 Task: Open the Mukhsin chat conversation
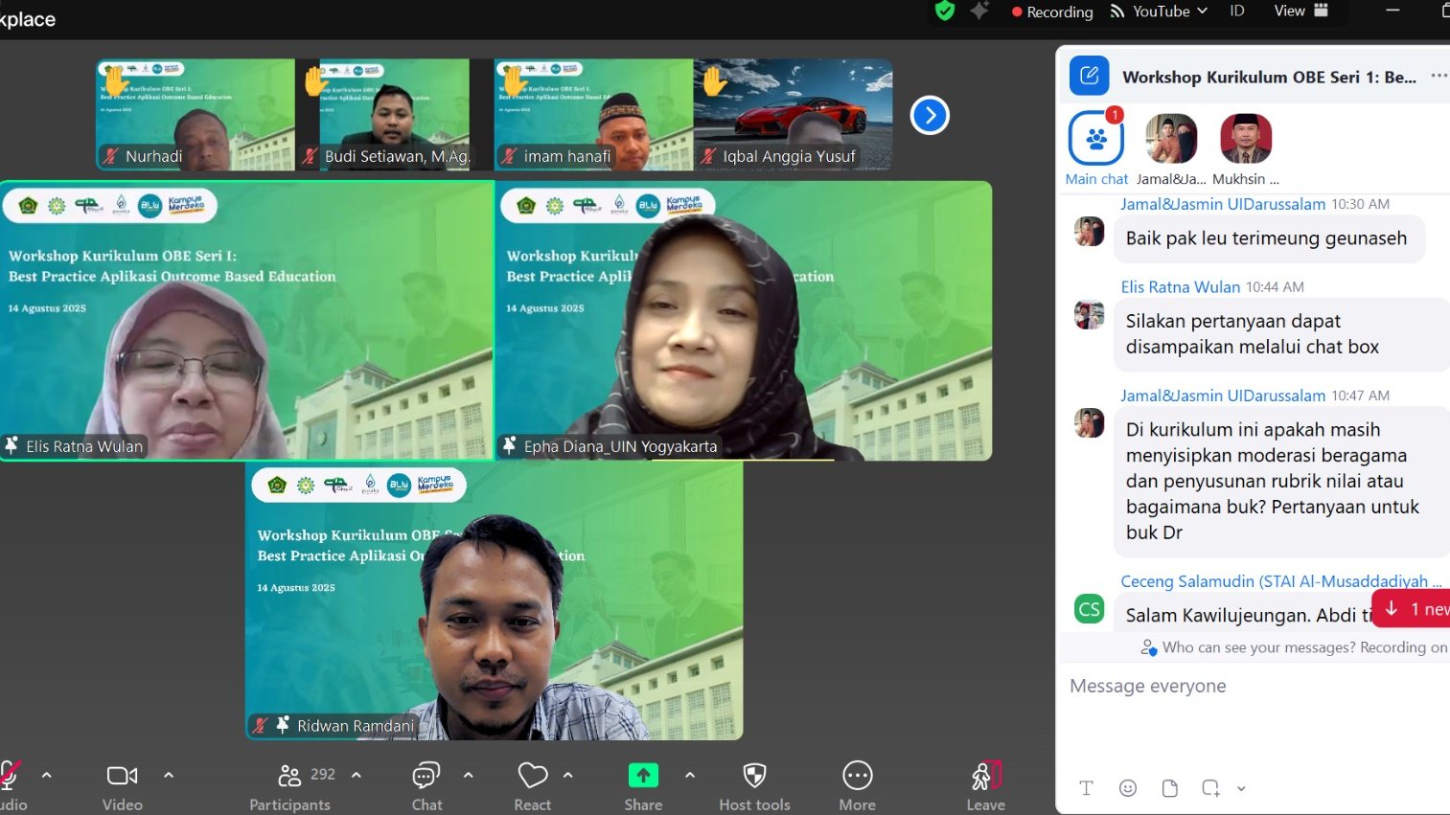click(x=1245, y=137)
